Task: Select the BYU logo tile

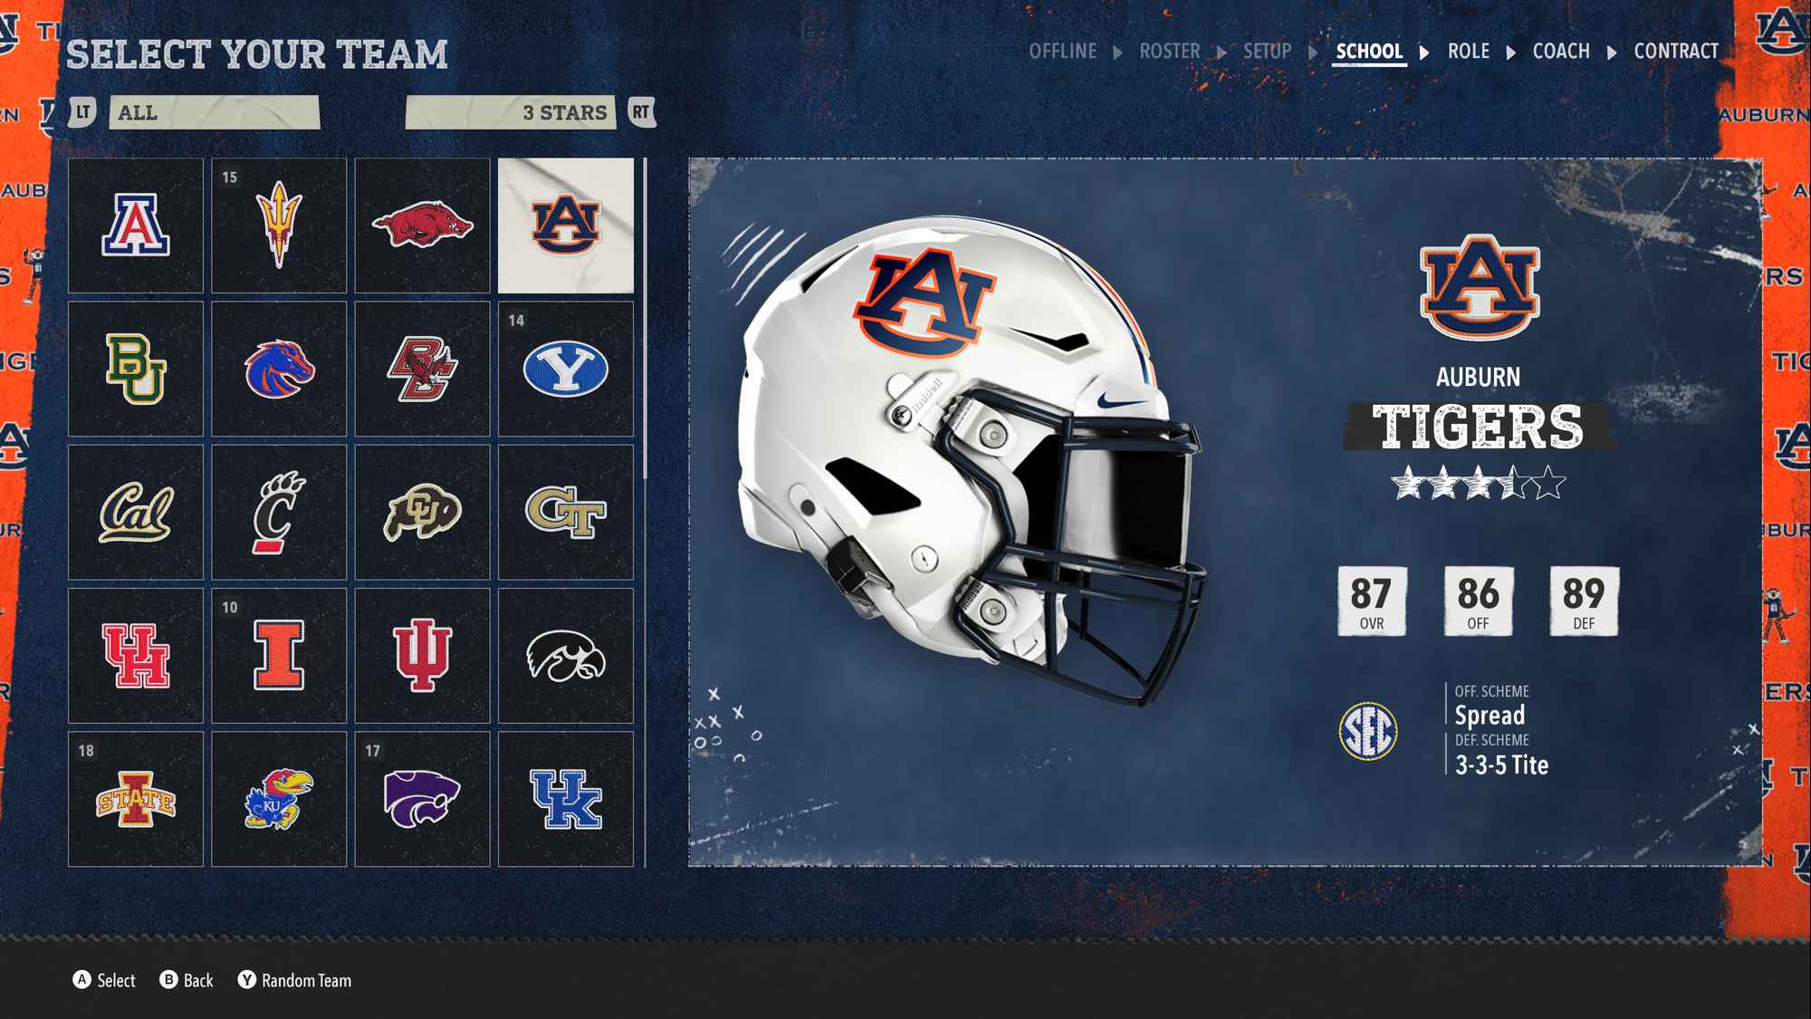Action: click(566, 369)
